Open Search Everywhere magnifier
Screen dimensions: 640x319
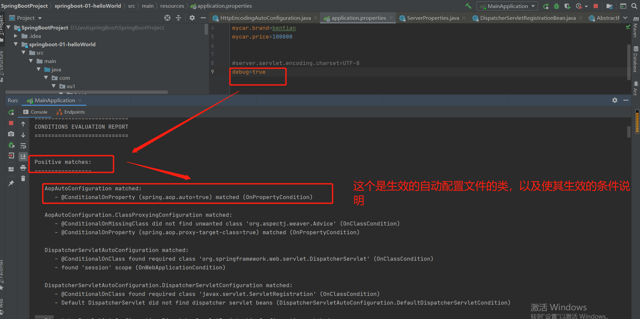634,6
